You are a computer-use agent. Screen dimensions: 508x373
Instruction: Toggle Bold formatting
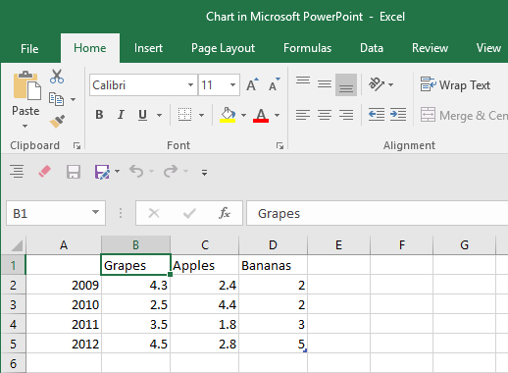pyautogui.click(x=99, y=115)
